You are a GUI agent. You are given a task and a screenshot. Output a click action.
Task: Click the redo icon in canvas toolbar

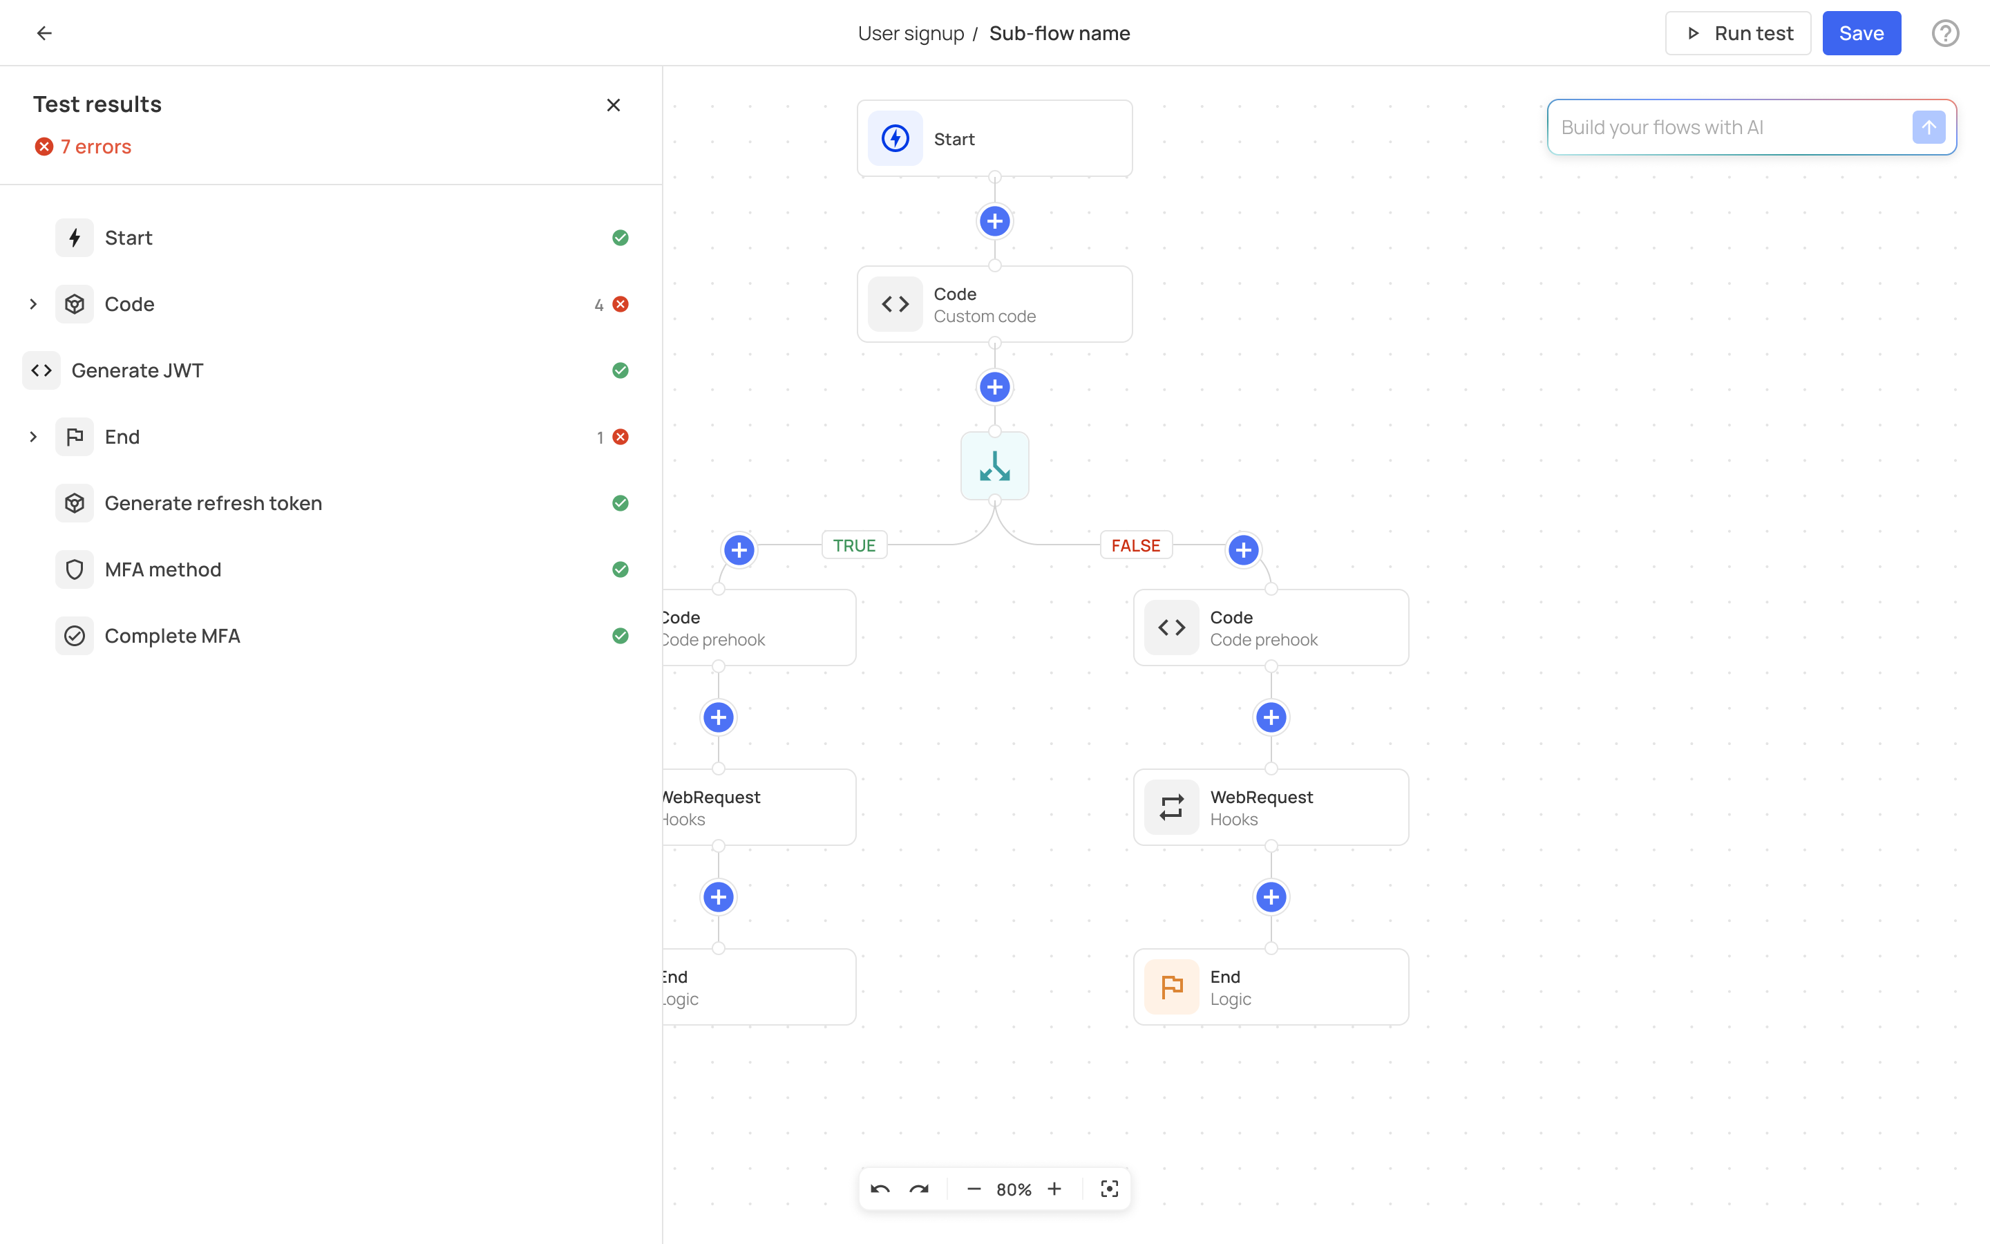pos(920,1189)
